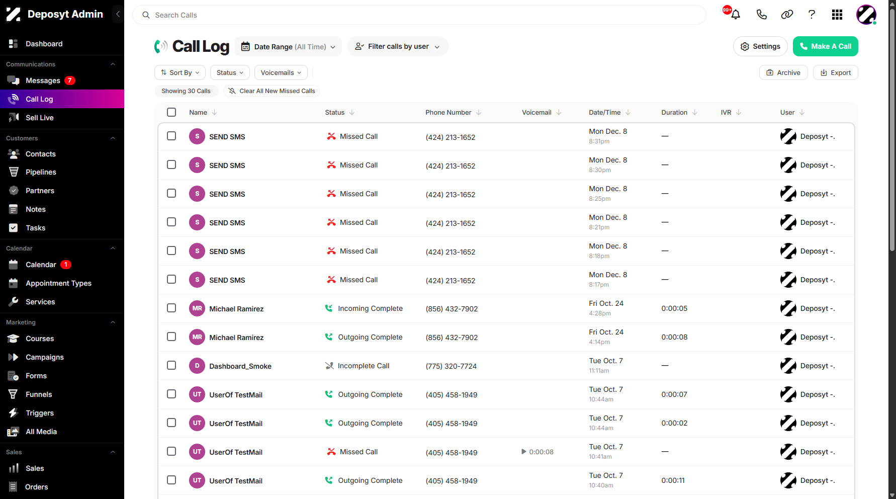Check Michael Ramirez Incoming Complete row

(x=171, y=308)
